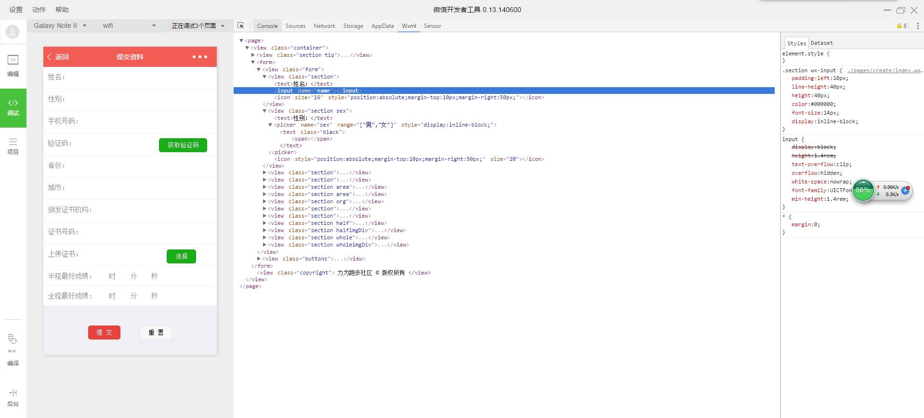The image size is (924, 418).
Task: Click the three-dot menu in simulator header
Action: click(x=199, y=57)
